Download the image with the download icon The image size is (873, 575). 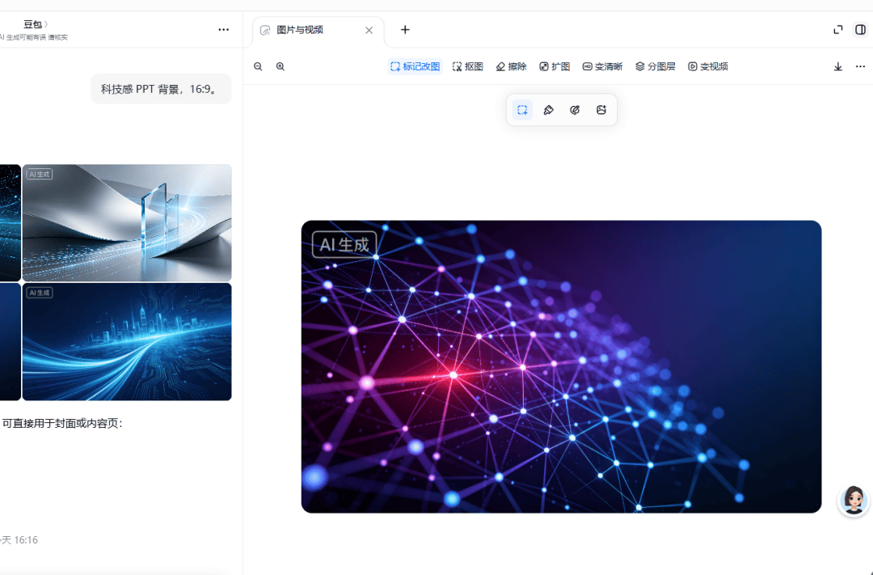[x=838, y=66]
